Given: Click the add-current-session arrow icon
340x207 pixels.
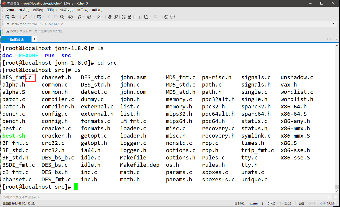Looking at the screenshot, I should (x=7, y=31).
